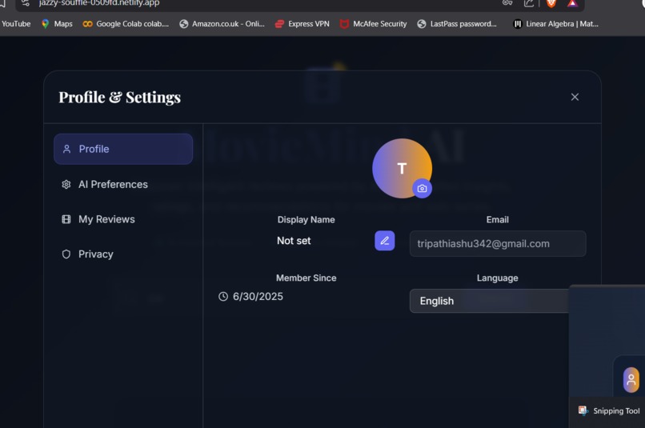Click the gradient user avatar button at bottom right
Image resolution: width=645 pixels, height=428 pixels.
point(631,379)
